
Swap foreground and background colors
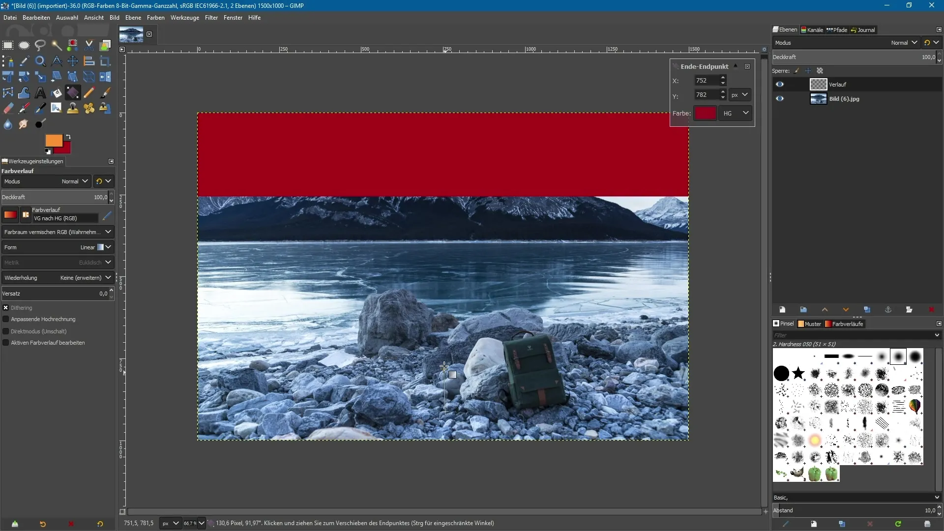68,137
